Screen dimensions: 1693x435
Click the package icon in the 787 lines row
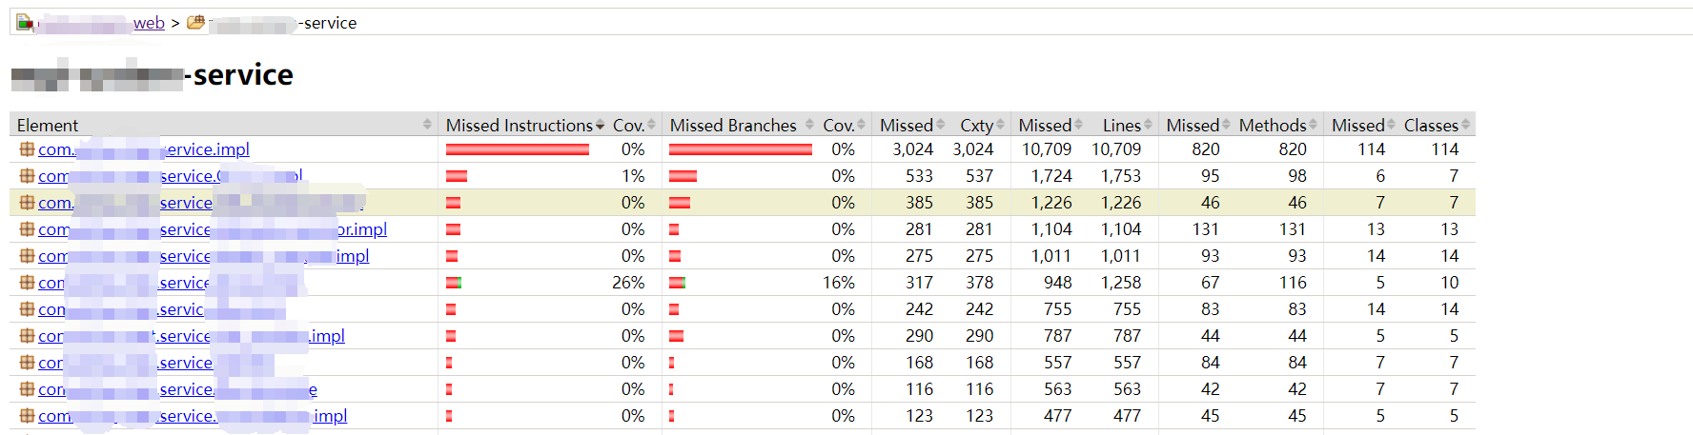click(27, 336)
